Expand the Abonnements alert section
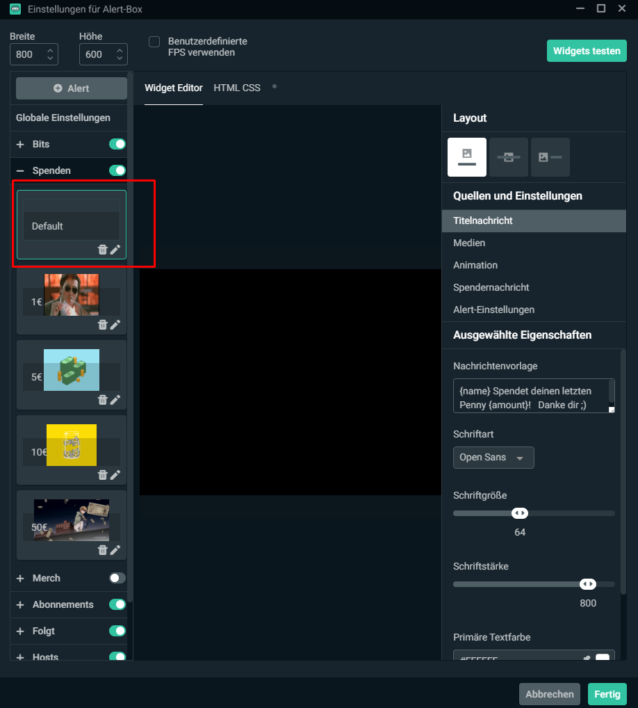Screen dimensions: 638x708 coord(20,604)
